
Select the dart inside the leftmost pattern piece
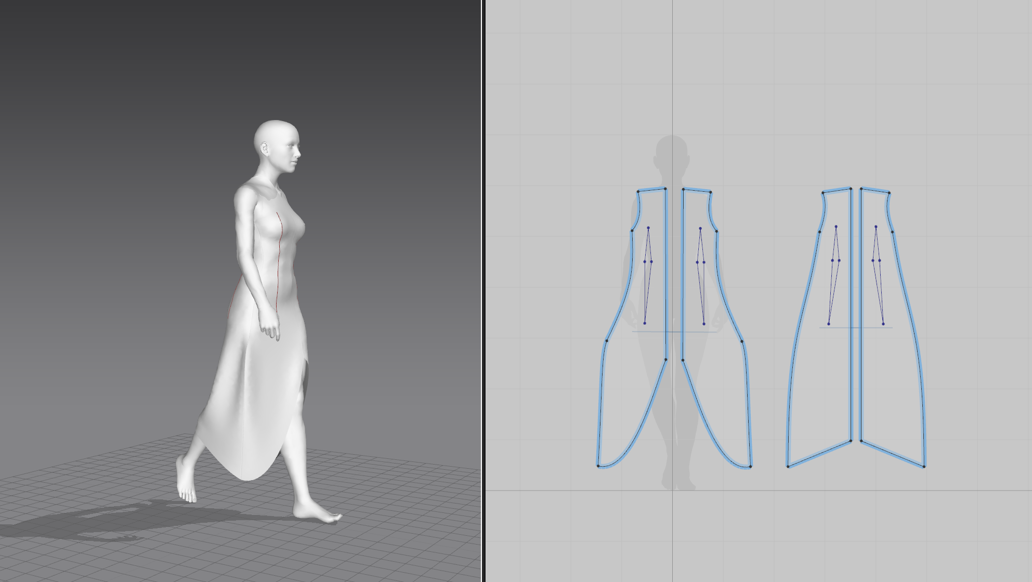click(x=648, y=275)
